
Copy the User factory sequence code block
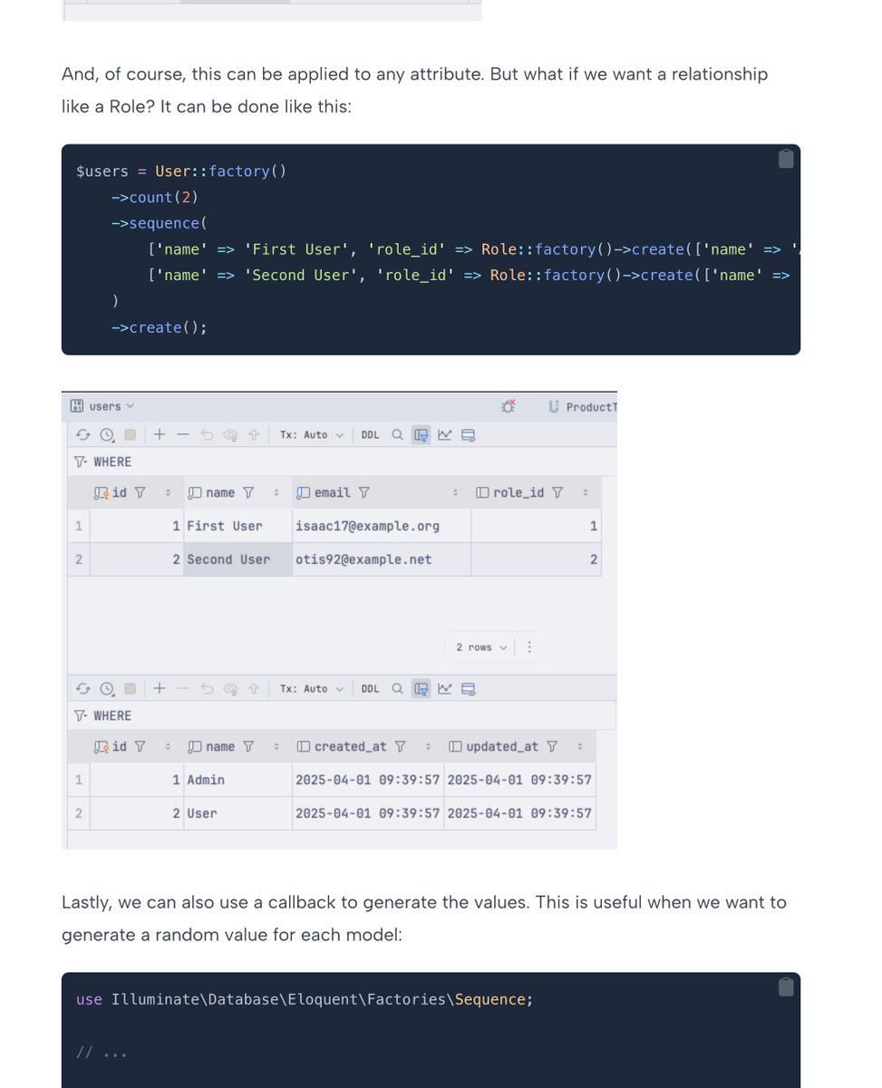786,160
